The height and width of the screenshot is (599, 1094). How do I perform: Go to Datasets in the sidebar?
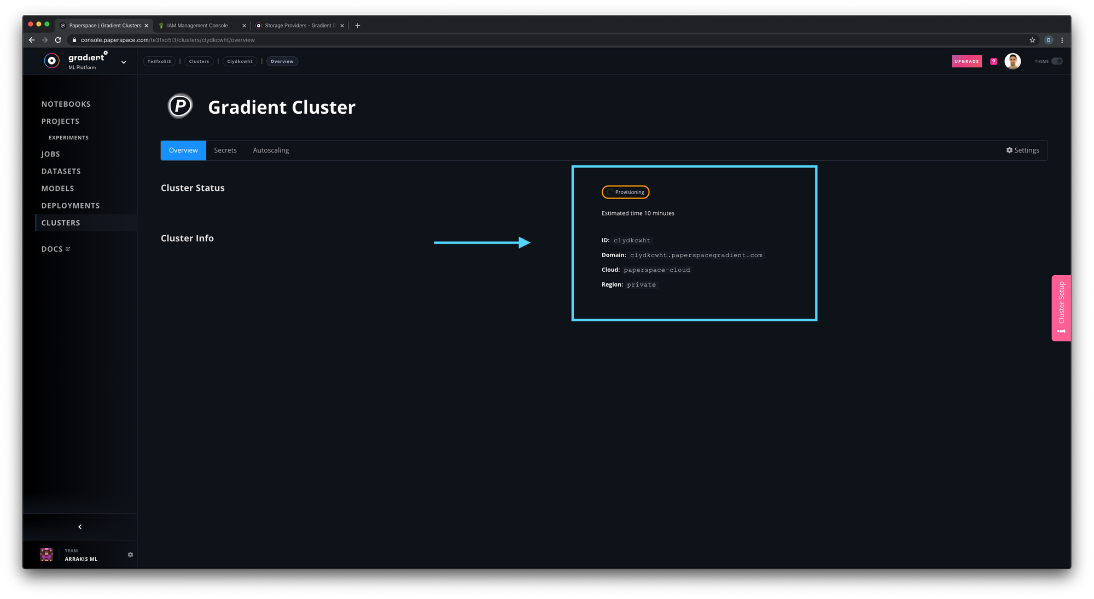(x=61, y=171)
